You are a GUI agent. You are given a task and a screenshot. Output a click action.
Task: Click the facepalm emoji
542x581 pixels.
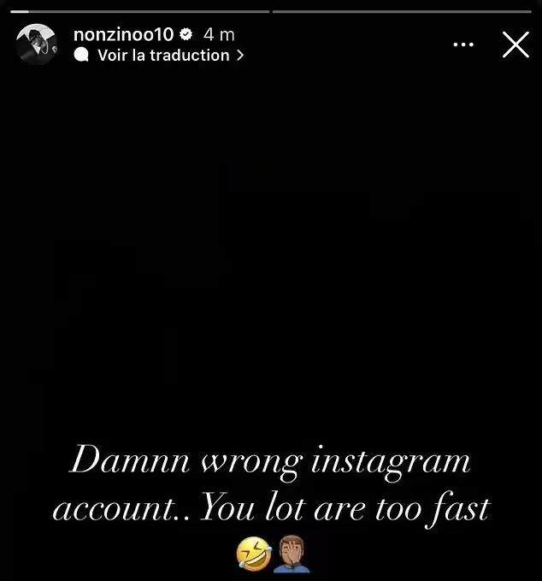pyautogui.click(x=292, y=554)
